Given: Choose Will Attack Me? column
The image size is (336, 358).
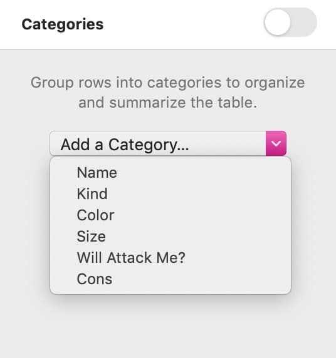Looking at the screenshot, I should coord(171,258).
